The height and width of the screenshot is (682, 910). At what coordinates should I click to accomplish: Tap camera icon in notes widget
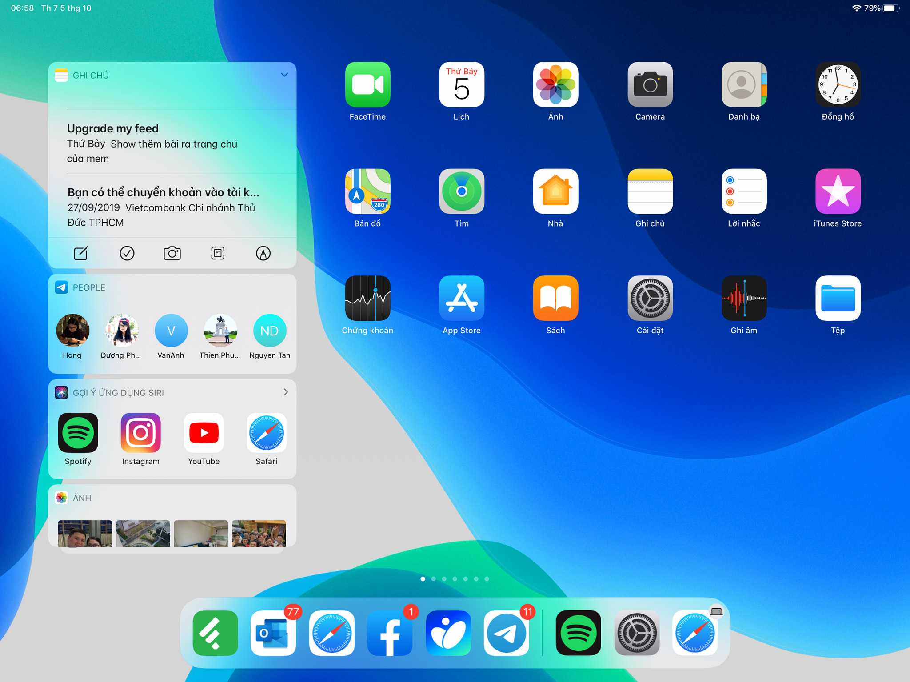pyautogui.click(x=172, y=253)
